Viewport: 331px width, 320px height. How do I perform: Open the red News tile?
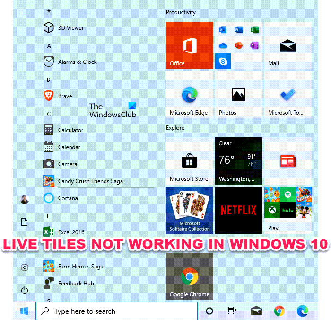(288, 161)
